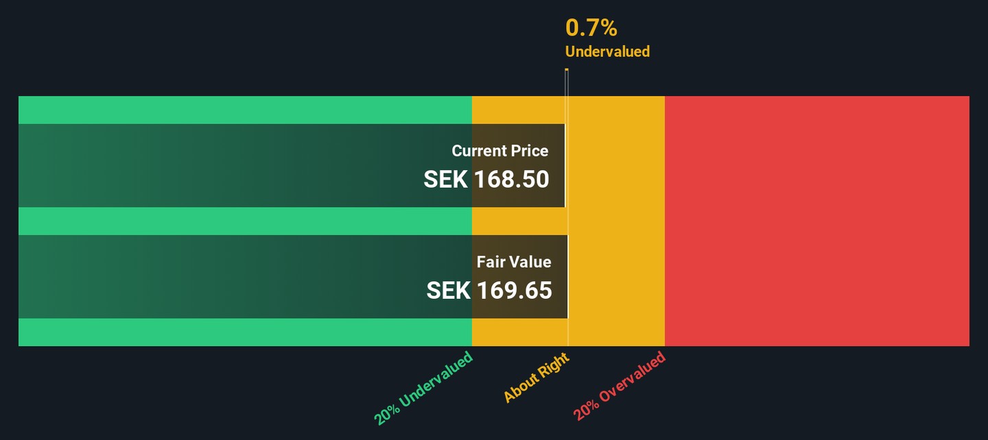Click the right end of Current Price bar
Image resolution: width=988 pixels, height=440 pixels.
564,165
